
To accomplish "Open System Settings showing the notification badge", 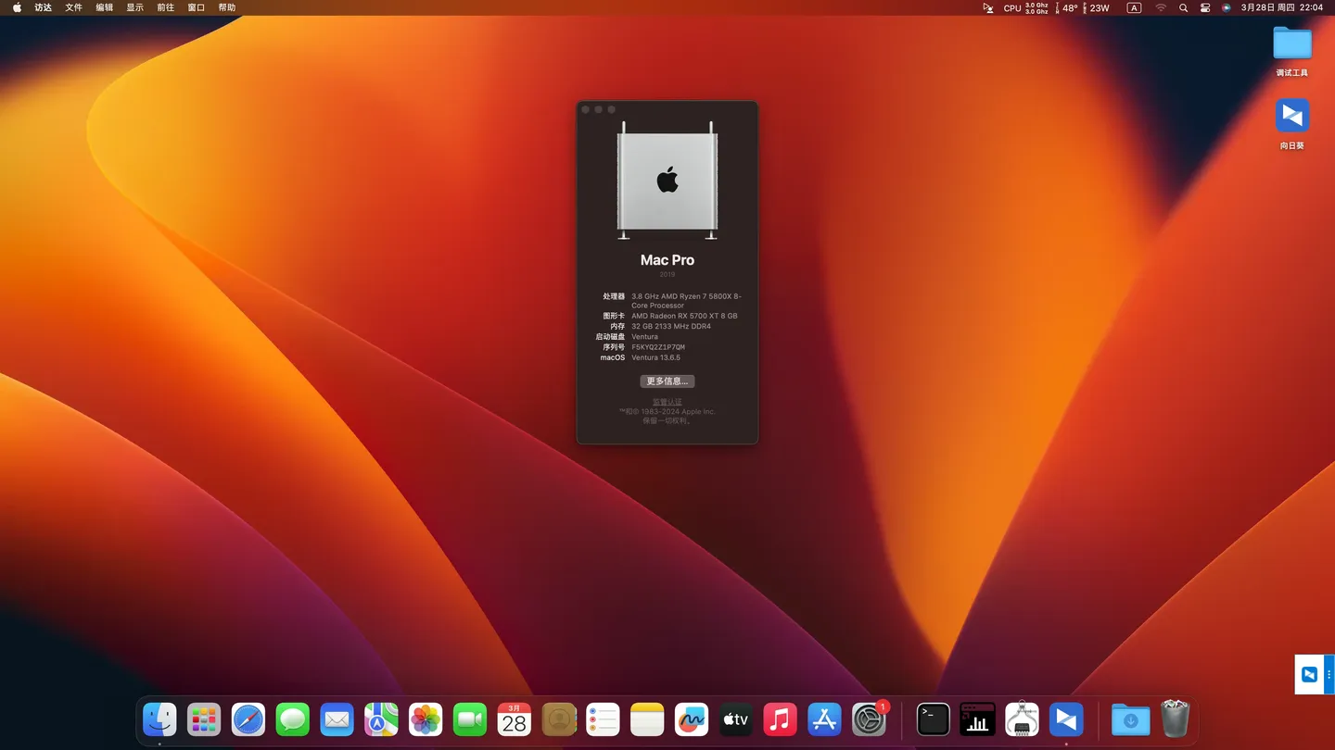I will tap(869, 719).
